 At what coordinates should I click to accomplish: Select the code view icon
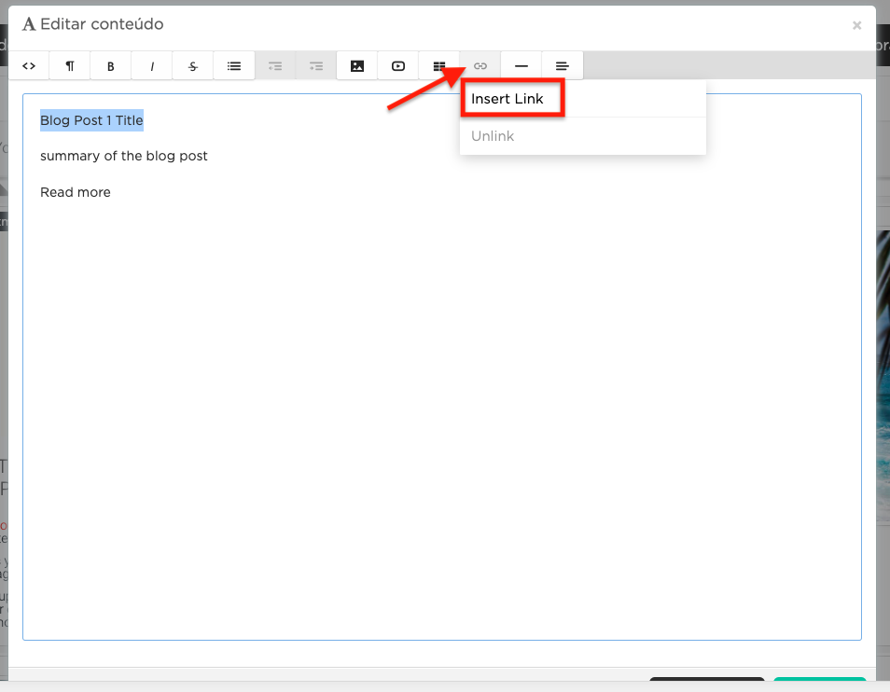[x=29, y=65]
